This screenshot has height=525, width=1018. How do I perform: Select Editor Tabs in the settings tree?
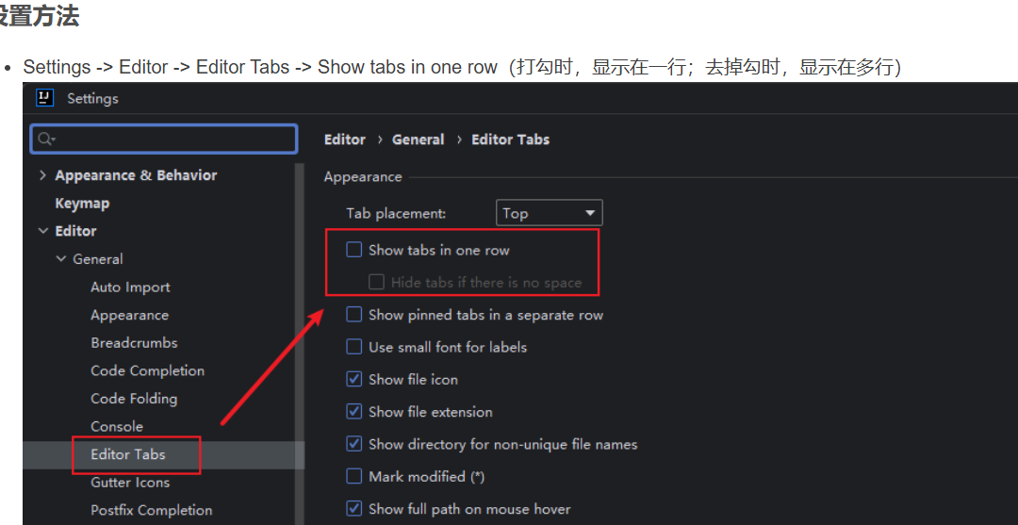tap(128, 454)
